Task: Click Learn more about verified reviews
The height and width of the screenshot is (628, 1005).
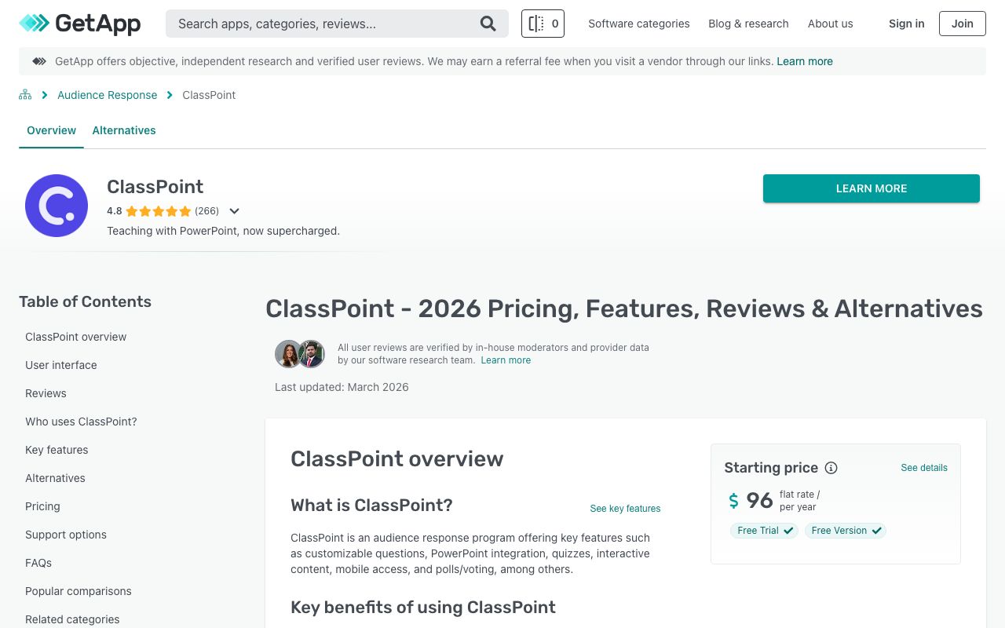Action: click(506, 360)
